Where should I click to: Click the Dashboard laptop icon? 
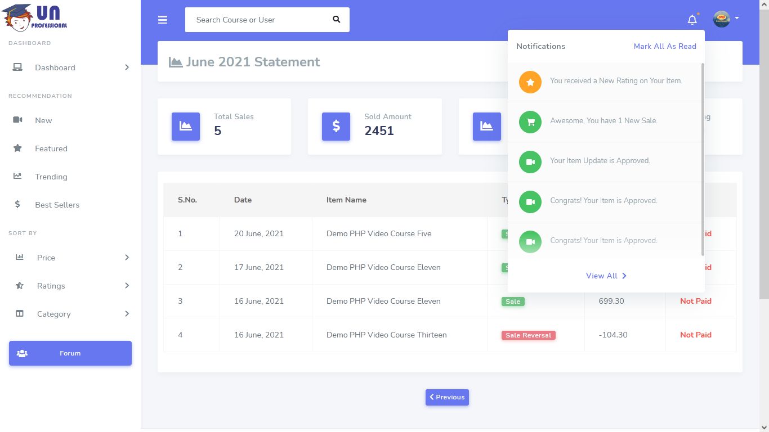[x=17, y=67]
